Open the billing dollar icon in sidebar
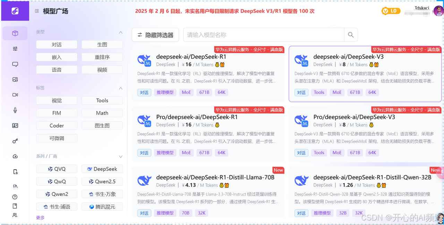This screenshot has width=444, height=225. [x=15, y=172]
